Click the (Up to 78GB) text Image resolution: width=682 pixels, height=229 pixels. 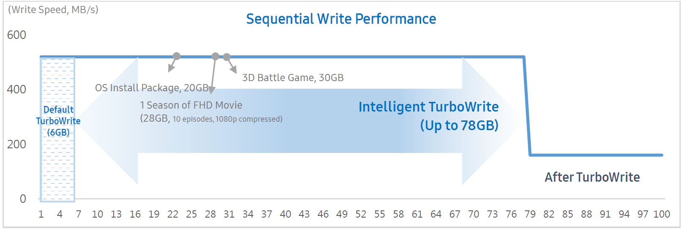(459, 125)
